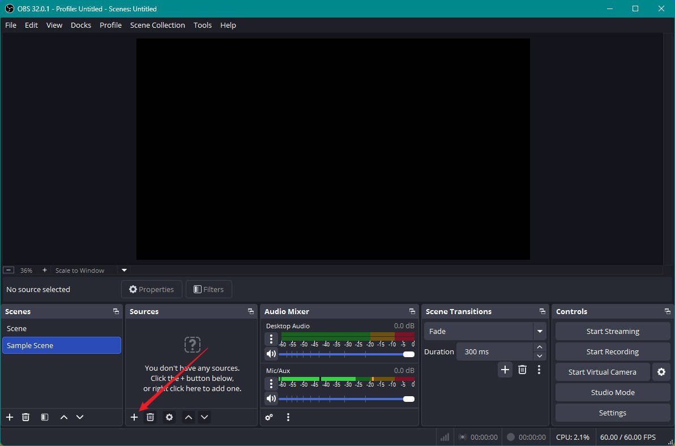Undock the Controls panel
This screenshot has height=446, width=675.
pos(667,311)
